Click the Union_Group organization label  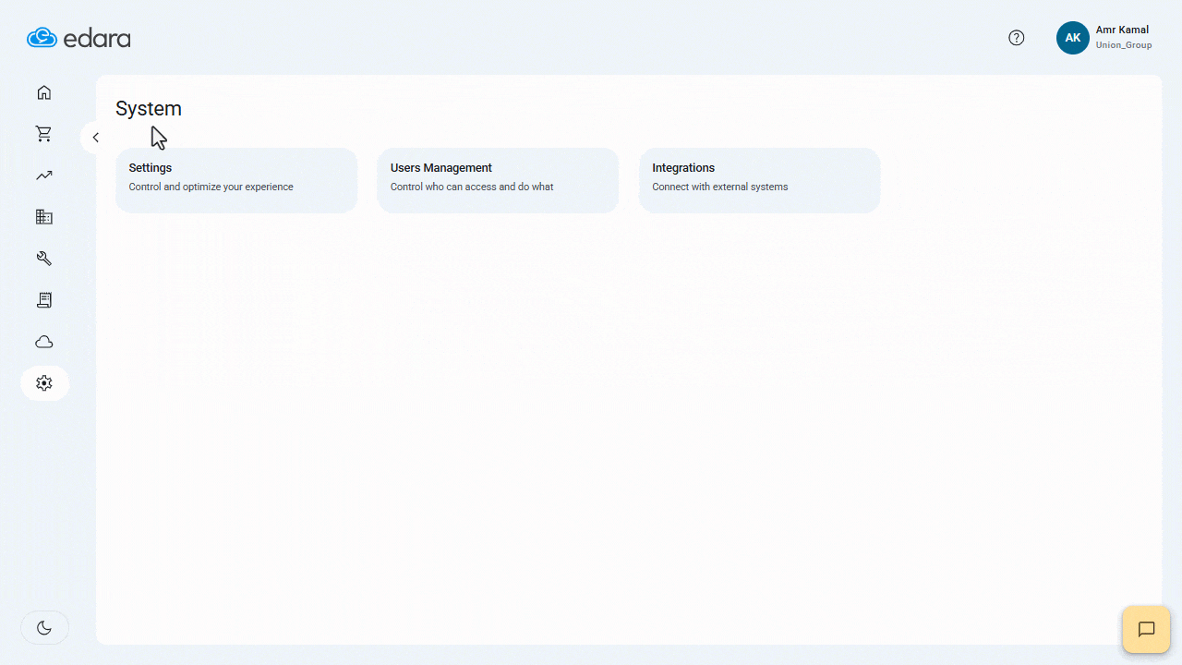pos(1124,45)
